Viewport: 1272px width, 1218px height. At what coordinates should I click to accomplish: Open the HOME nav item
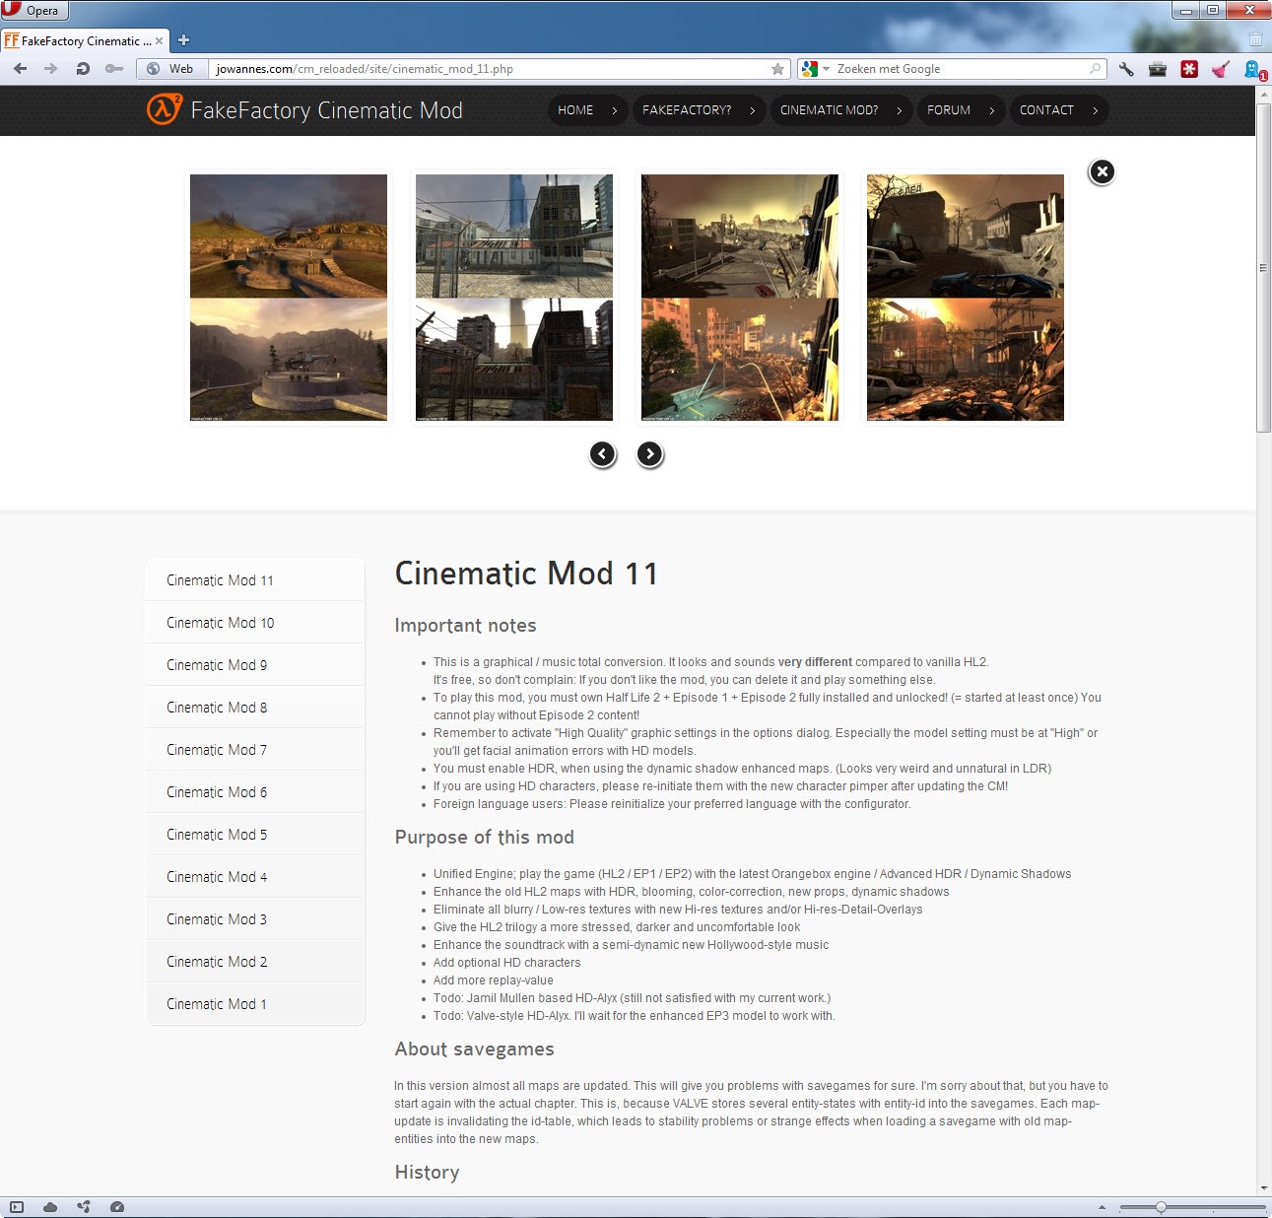587,110
